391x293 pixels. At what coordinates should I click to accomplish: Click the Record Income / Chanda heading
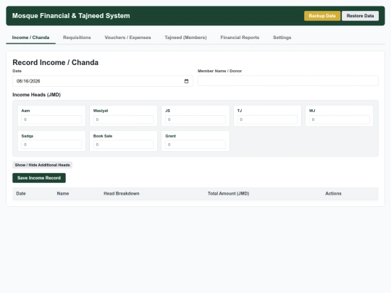click(x=55, y=62)
